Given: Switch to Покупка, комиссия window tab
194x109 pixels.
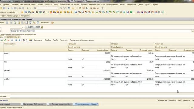Looking at the screenshot, I should 59,104.
